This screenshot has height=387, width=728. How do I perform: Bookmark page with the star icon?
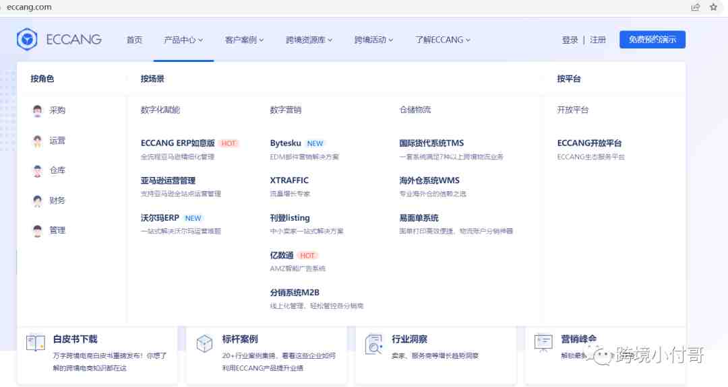pyautogui.click(x=714, y=7)
